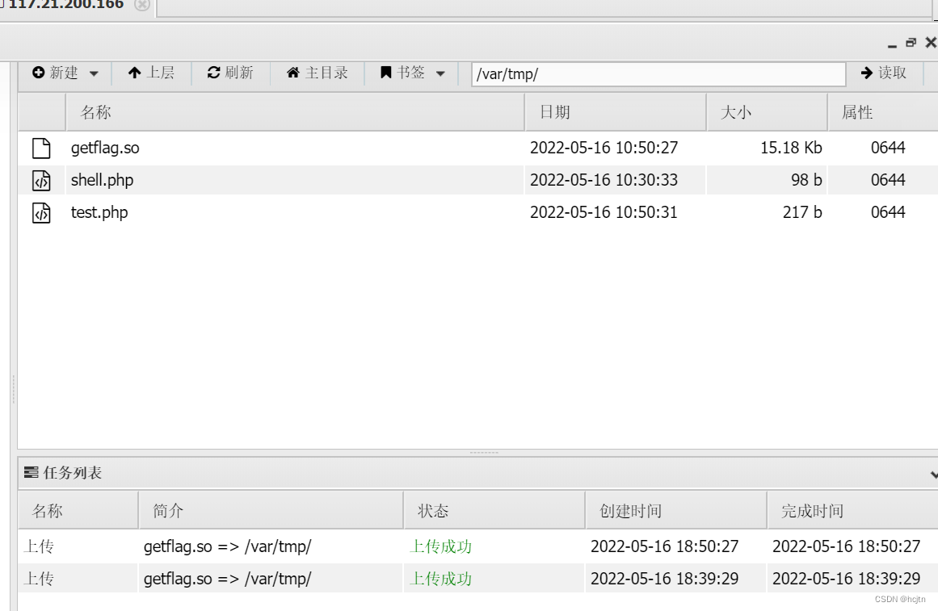Click the 状态 column header
This screenshot has height=611, width=938.
pos(494,511)
